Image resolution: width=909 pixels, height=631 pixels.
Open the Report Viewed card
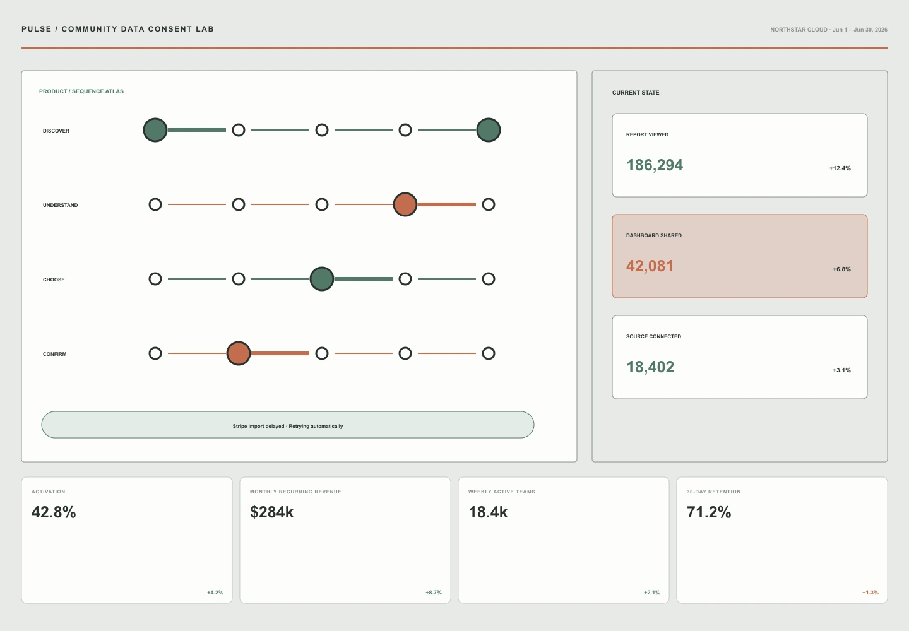(740, 155)
